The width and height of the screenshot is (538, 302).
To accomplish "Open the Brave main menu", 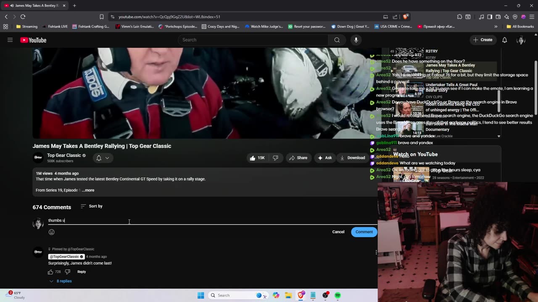I will pyautogui.click(x=532, y=17).
